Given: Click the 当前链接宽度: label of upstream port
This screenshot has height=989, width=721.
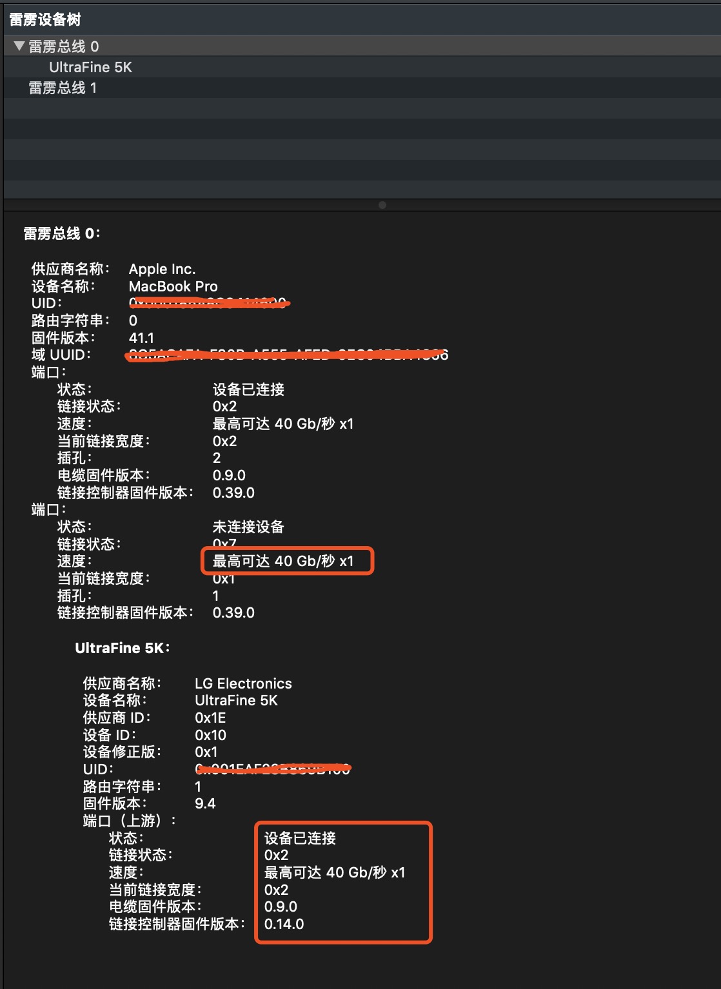Looking at the screenshot, I should [x=155, y=890].
